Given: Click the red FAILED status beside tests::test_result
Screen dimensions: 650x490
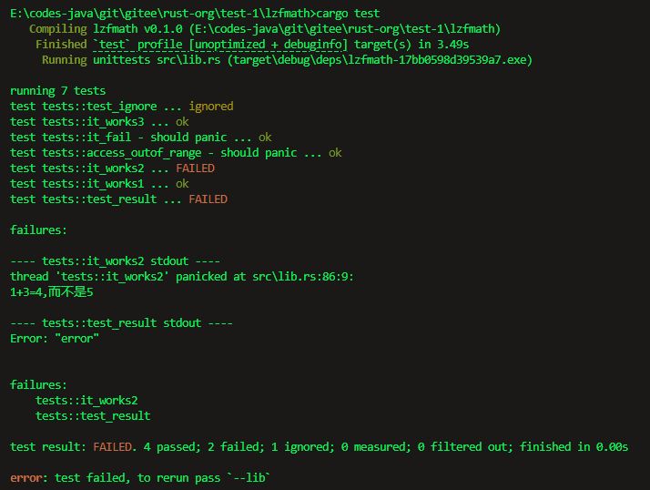Looking at the screenshot, I should [x=208, y=199].
